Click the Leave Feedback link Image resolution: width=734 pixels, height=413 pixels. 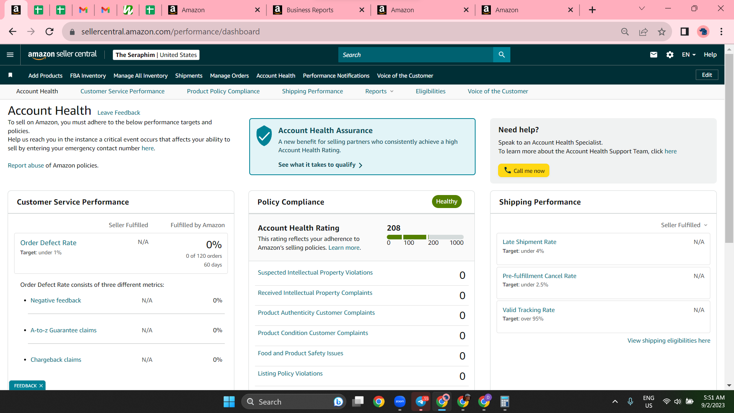pos(119,113)
